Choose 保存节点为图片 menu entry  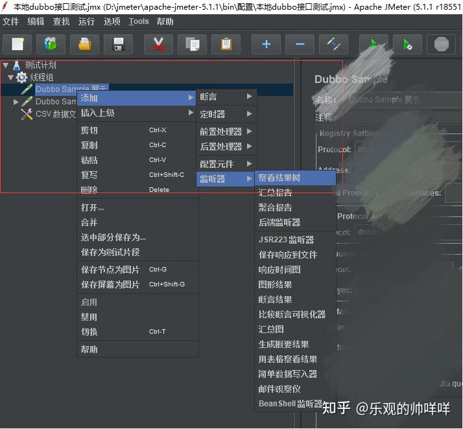137,270
